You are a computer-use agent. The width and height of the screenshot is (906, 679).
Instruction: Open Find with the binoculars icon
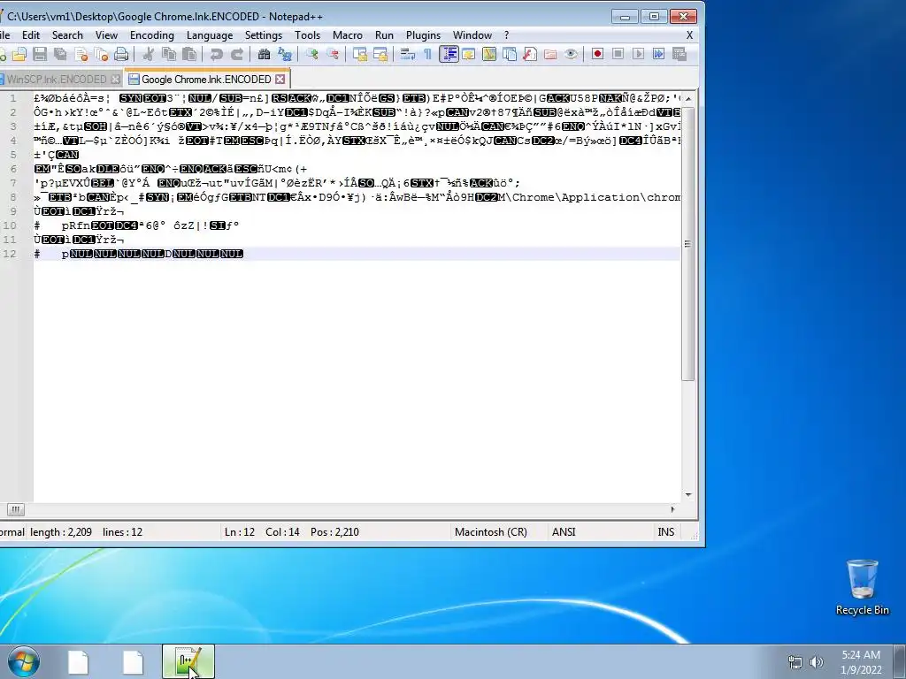(x=264, y=54)
